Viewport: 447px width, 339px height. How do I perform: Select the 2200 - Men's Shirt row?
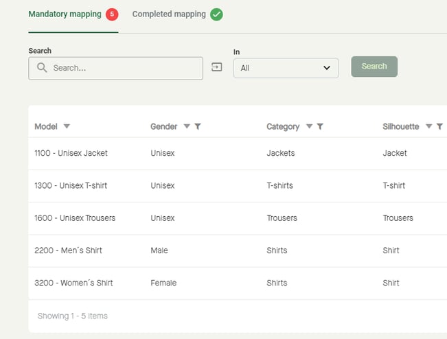coord(68,250)
